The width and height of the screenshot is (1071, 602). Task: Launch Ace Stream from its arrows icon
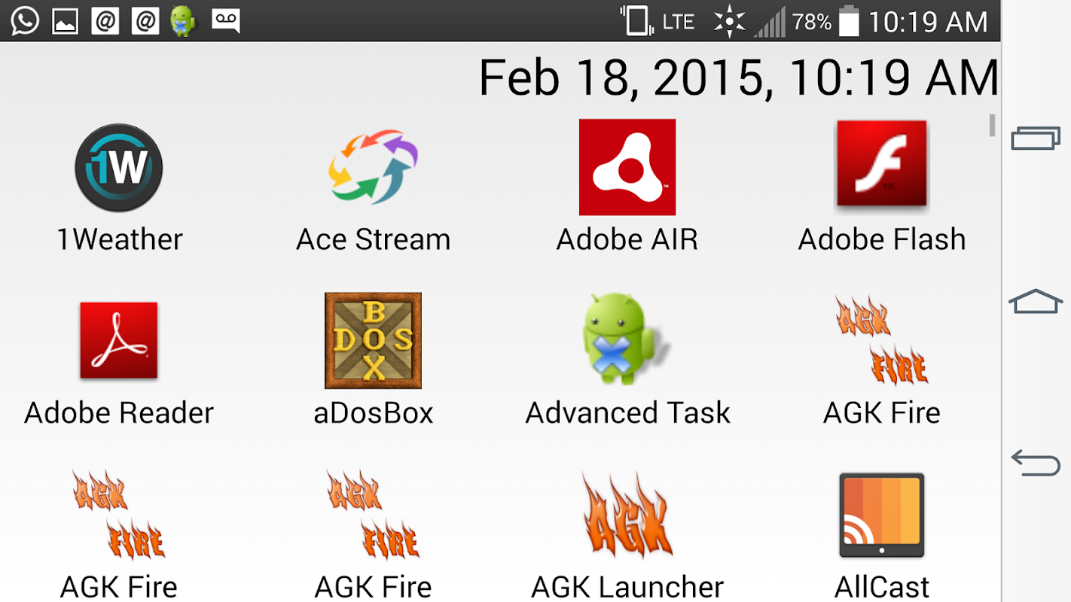tap(373, 167)
